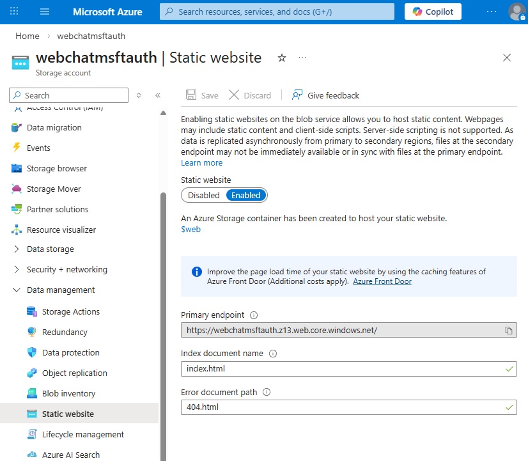Viewport: 528px width, 461px height.
Task: Open the Redundancy menu item
Action: pos(65,332)
